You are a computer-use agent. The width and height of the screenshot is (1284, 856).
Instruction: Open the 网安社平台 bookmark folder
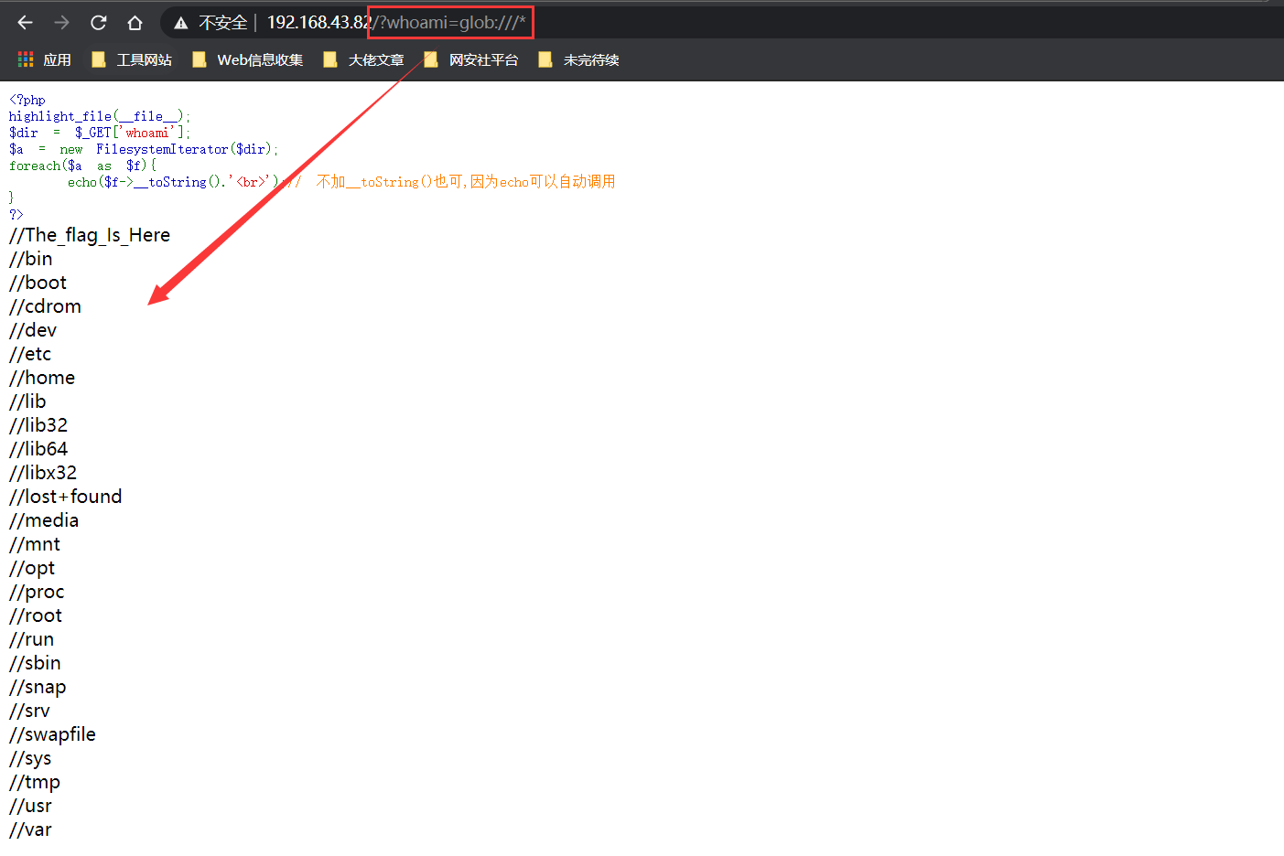click(472, 59)
